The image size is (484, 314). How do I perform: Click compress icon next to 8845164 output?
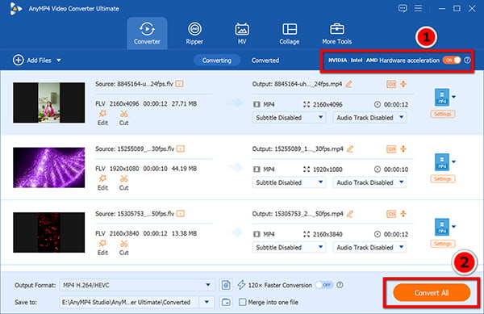(x=403, y=84)
